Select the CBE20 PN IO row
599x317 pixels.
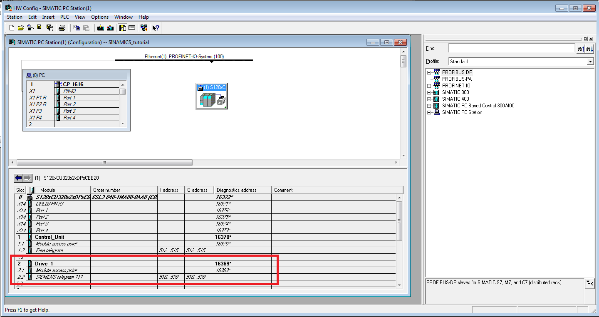tap(206, 204)
